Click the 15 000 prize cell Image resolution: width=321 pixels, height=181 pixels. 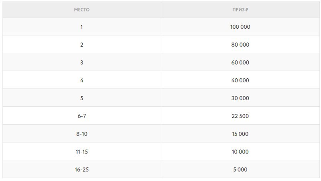pos(240,134)
